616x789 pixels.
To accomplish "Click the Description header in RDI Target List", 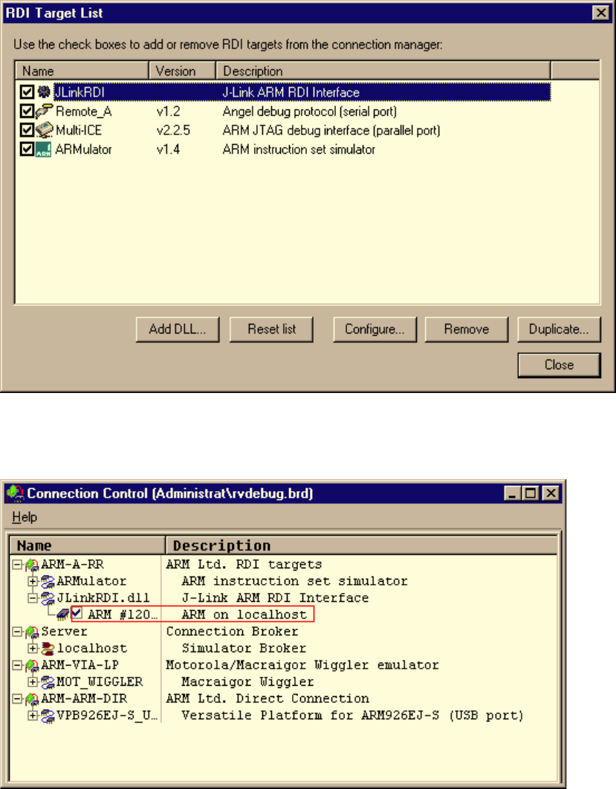I will (x=383, y=71).
